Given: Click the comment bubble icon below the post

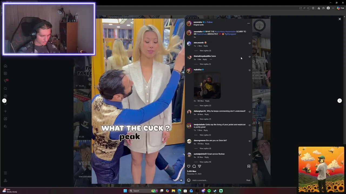Looking at the screenshot, I should (x=194, y=166).
